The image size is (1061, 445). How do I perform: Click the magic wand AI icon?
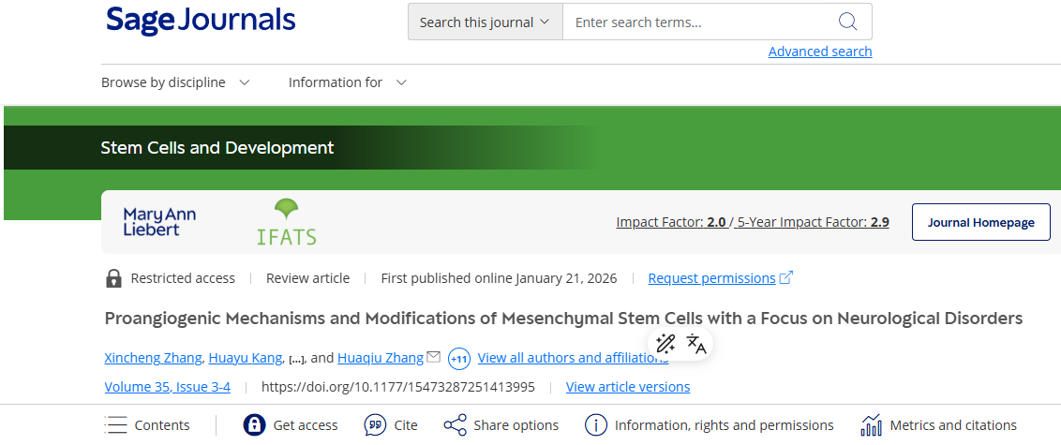pos(665,344)
